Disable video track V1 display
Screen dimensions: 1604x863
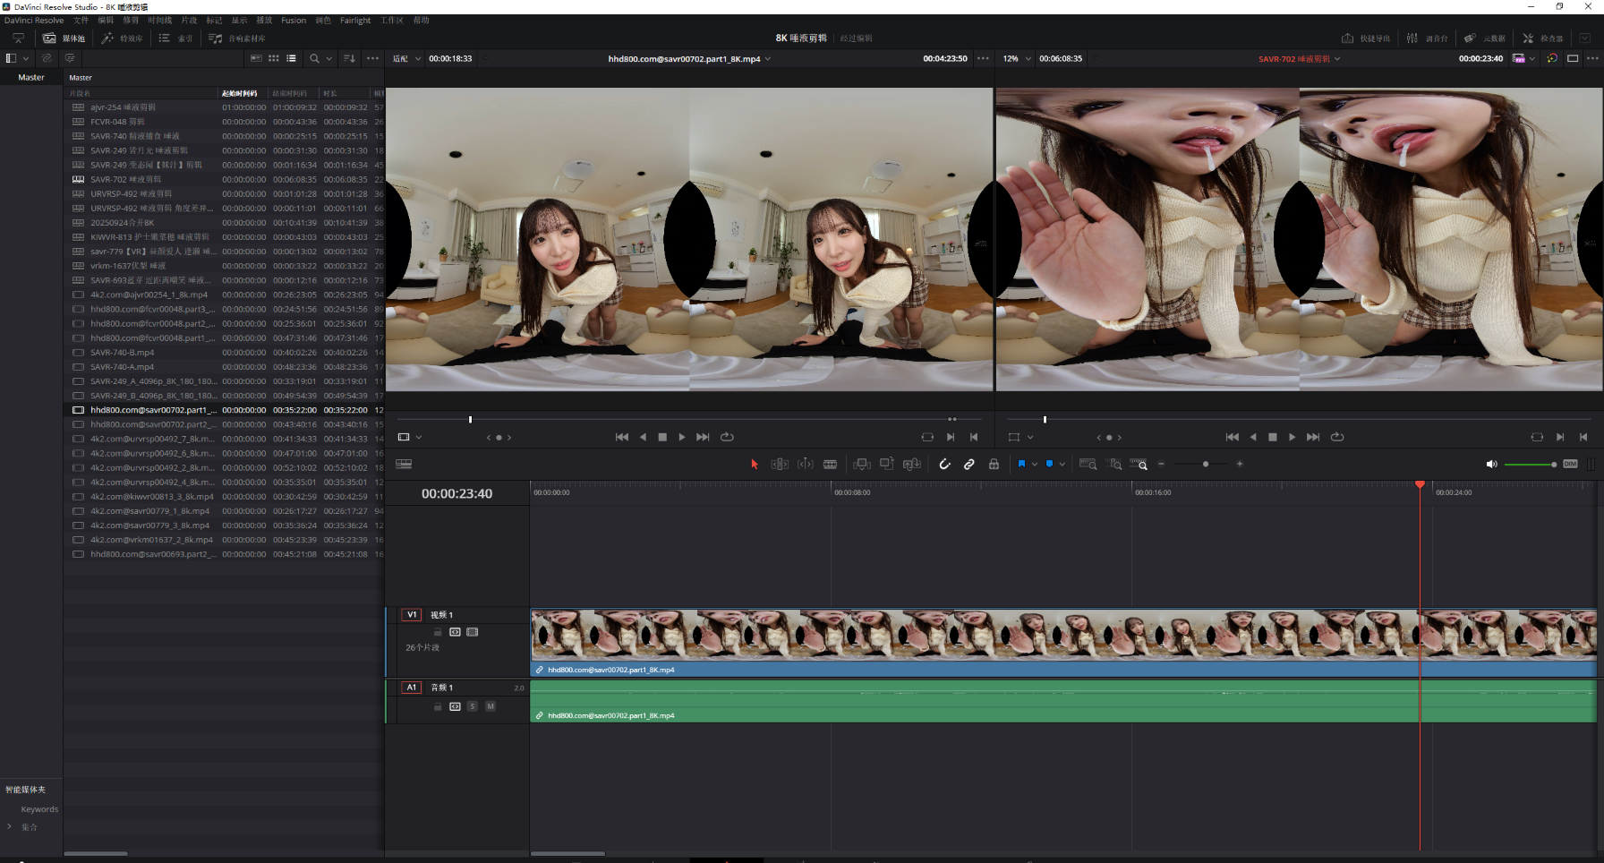pyautogui.click(x=473, y=632)
